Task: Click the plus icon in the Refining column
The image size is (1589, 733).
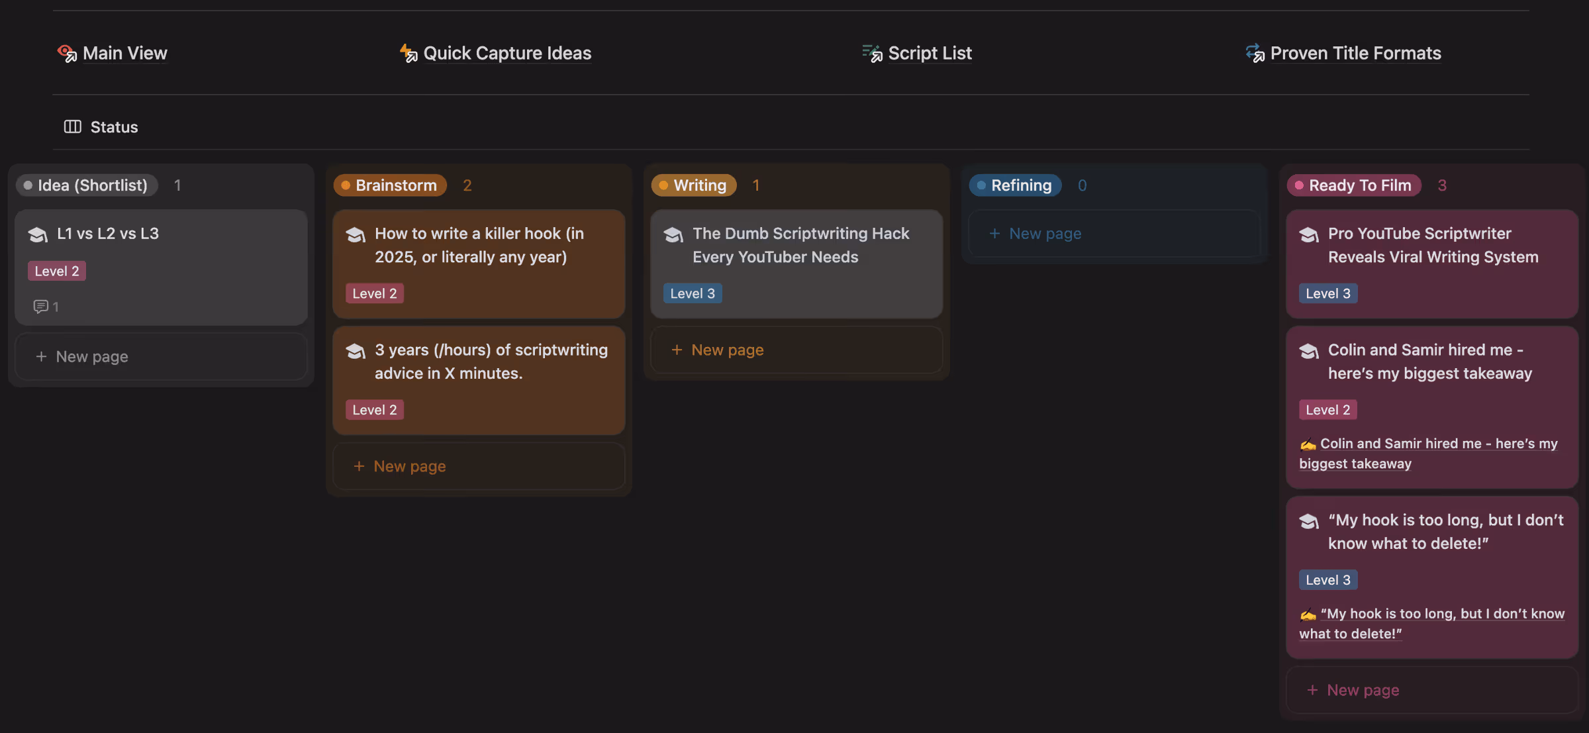Action: click(994, 234)
